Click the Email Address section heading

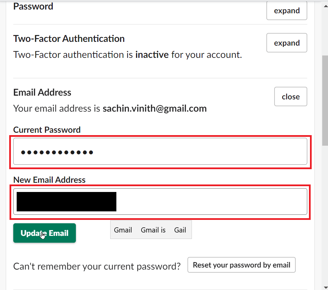point(42,93)
